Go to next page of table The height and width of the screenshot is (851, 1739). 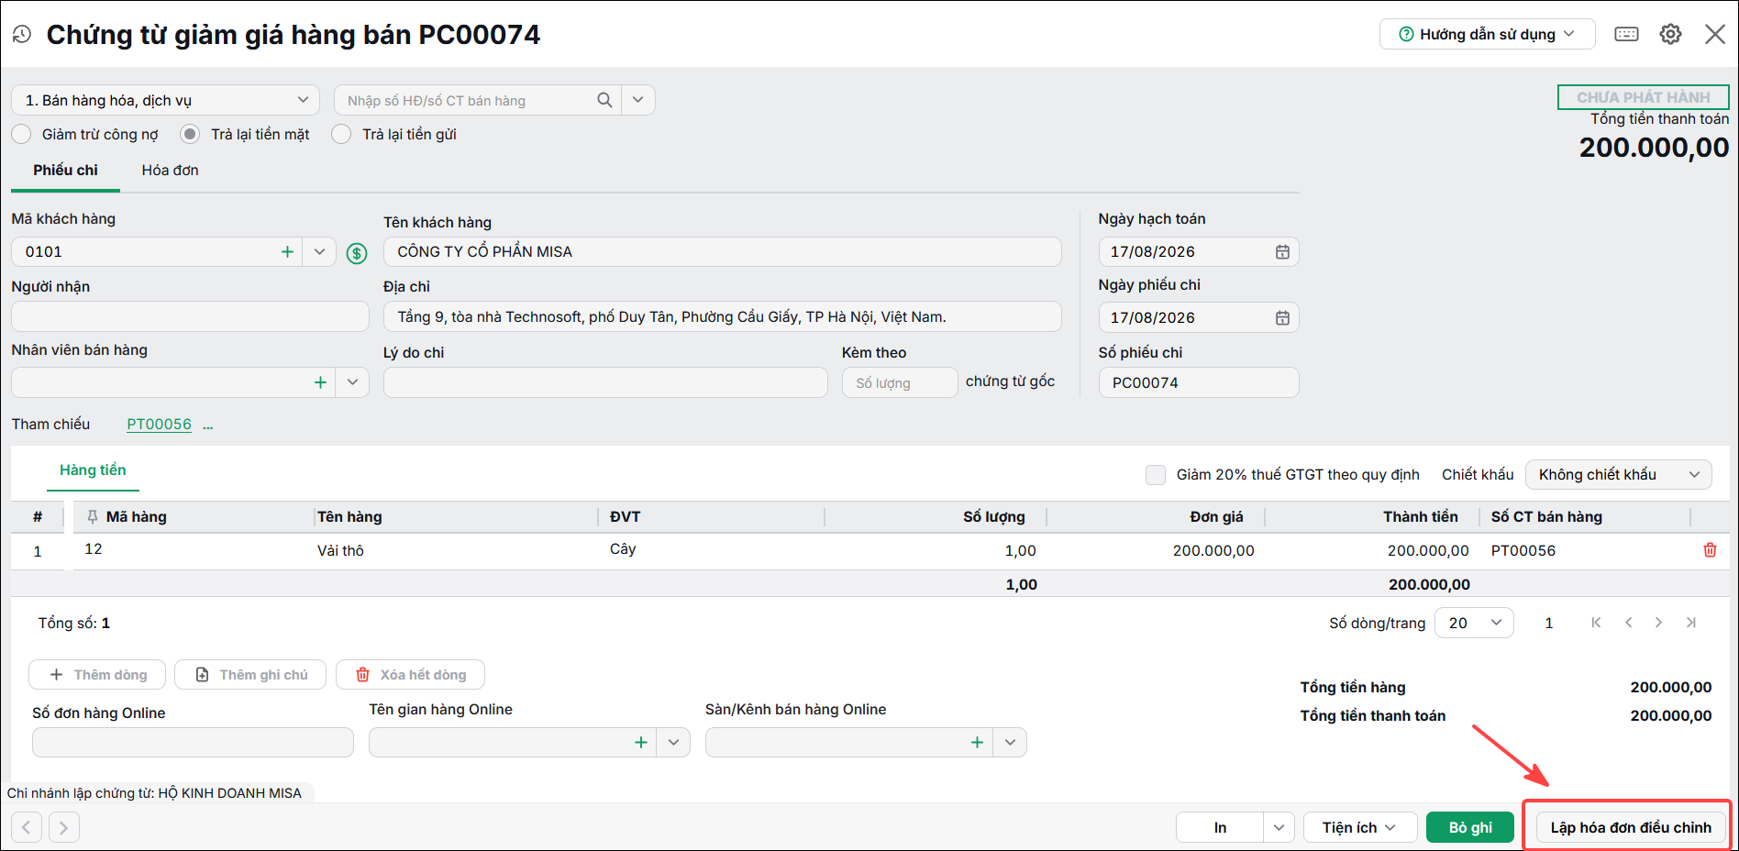(x=1658, y=623)
